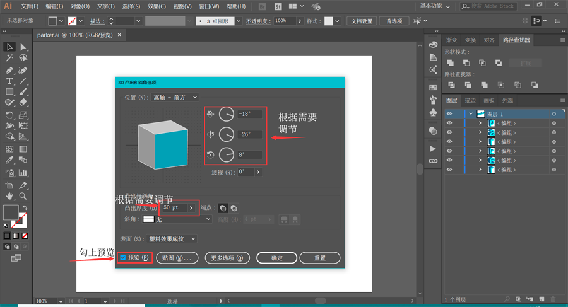Click Minus Front shape mode icon
Image resolution: width=568 pixels, height=307 pixels.
coord(466,62)
